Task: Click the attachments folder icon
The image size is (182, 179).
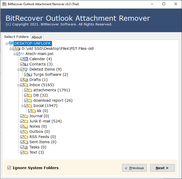Action: 30,90
